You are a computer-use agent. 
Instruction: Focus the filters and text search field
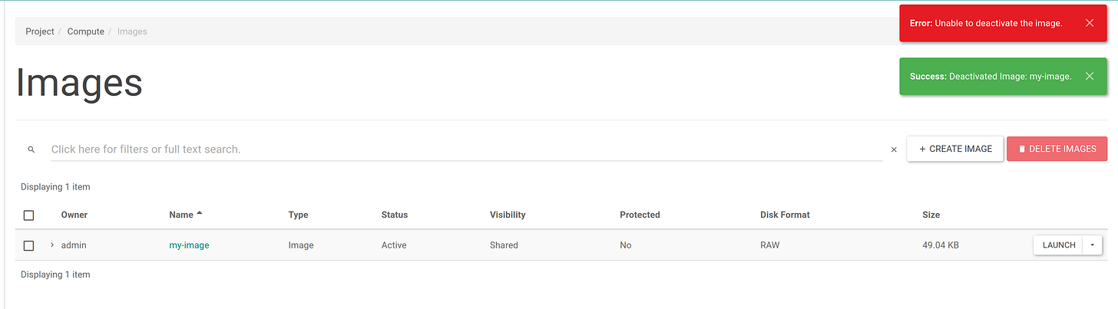(x=466, y=150)
